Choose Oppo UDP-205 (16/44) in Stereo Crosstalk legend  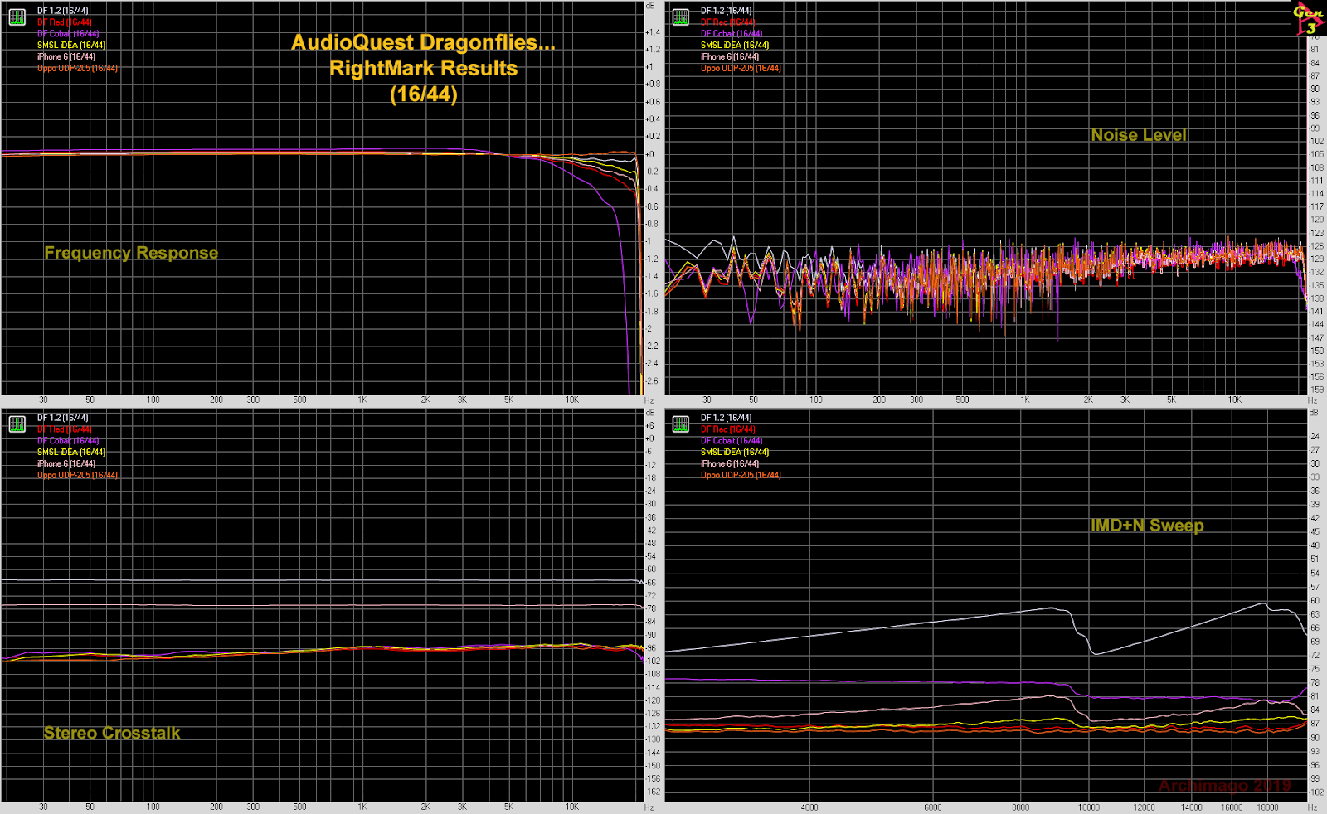coord(77,476)
